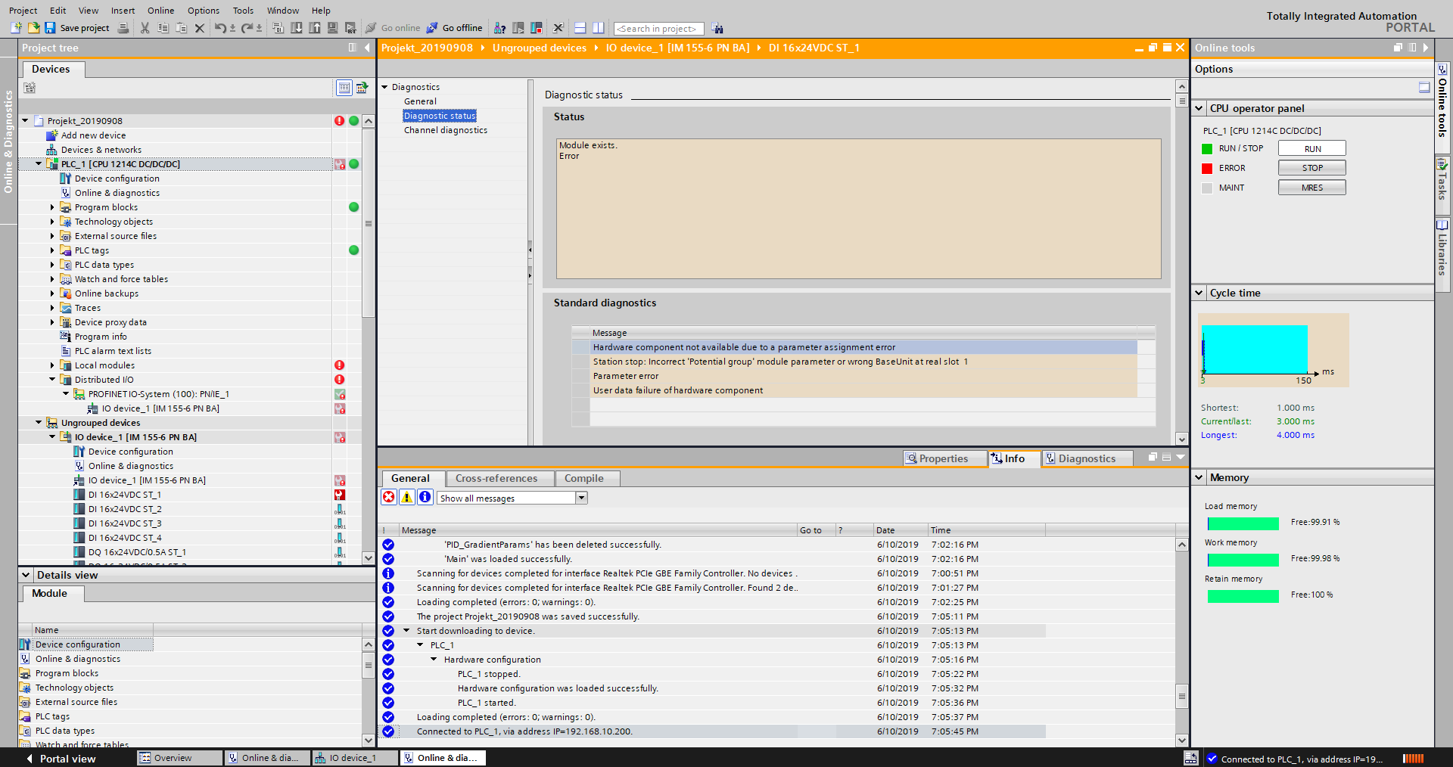
Task: Click the Copy icon in the toolbar
Action: click(163, 28)
